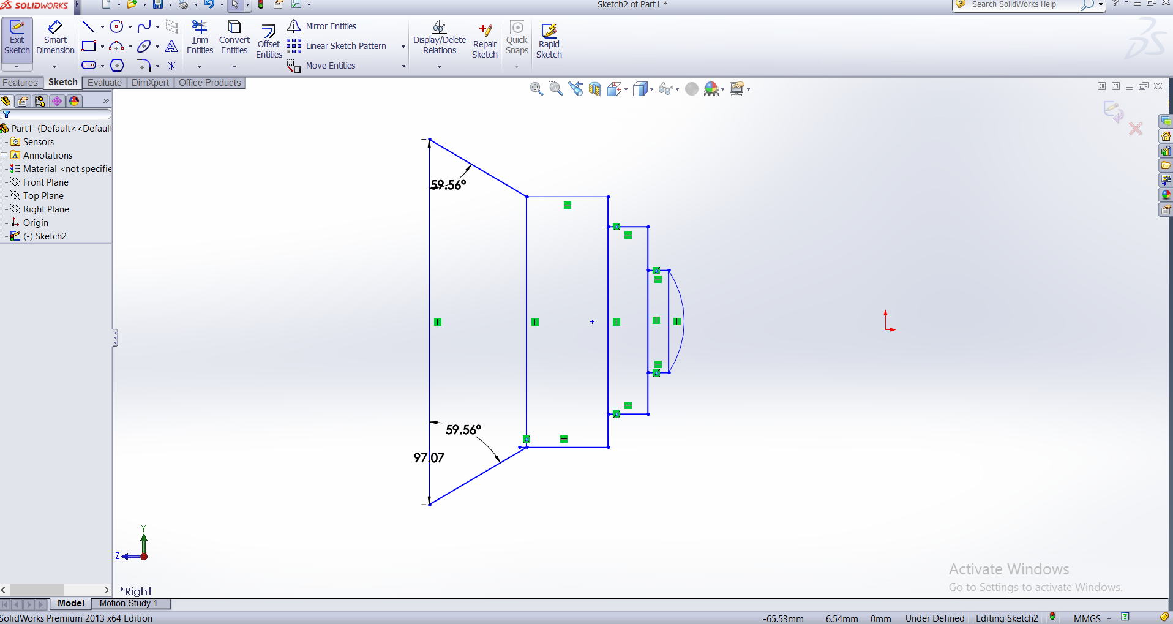Click the Previous View icon
Viewport: 1173px width, 624px height.
(x=575, y=89)
